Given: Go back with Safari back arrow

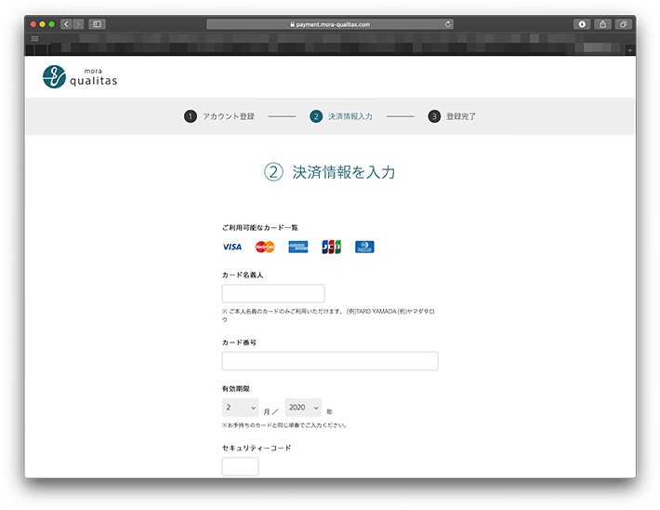Looking at the screenshot, I should pos(66,24).
